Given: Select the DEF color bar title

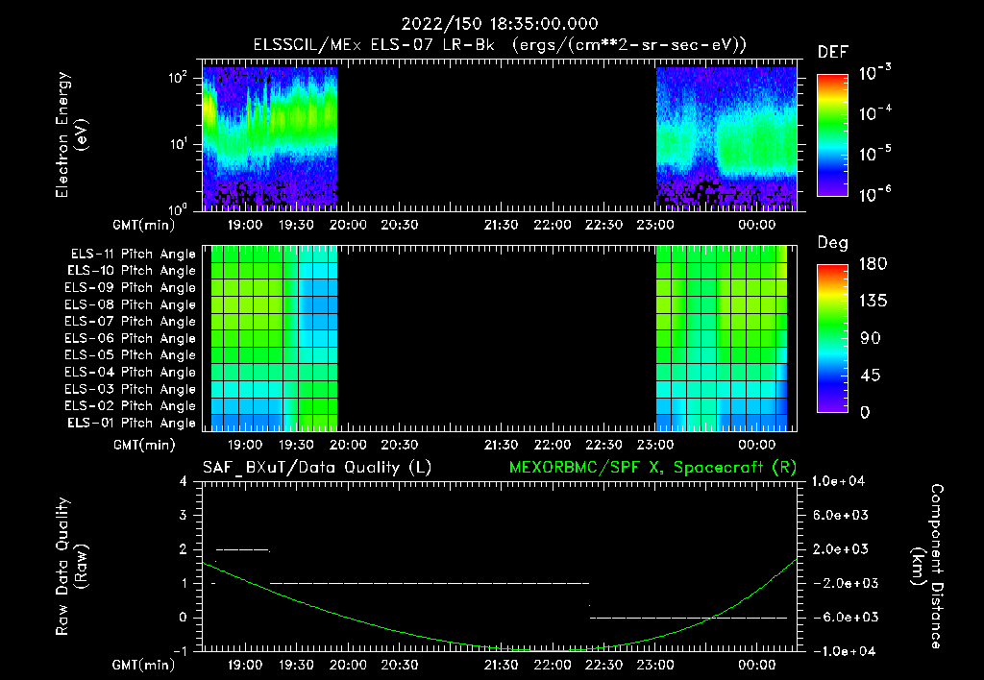Looking at the screenshot, I should (x=833, y=52).
